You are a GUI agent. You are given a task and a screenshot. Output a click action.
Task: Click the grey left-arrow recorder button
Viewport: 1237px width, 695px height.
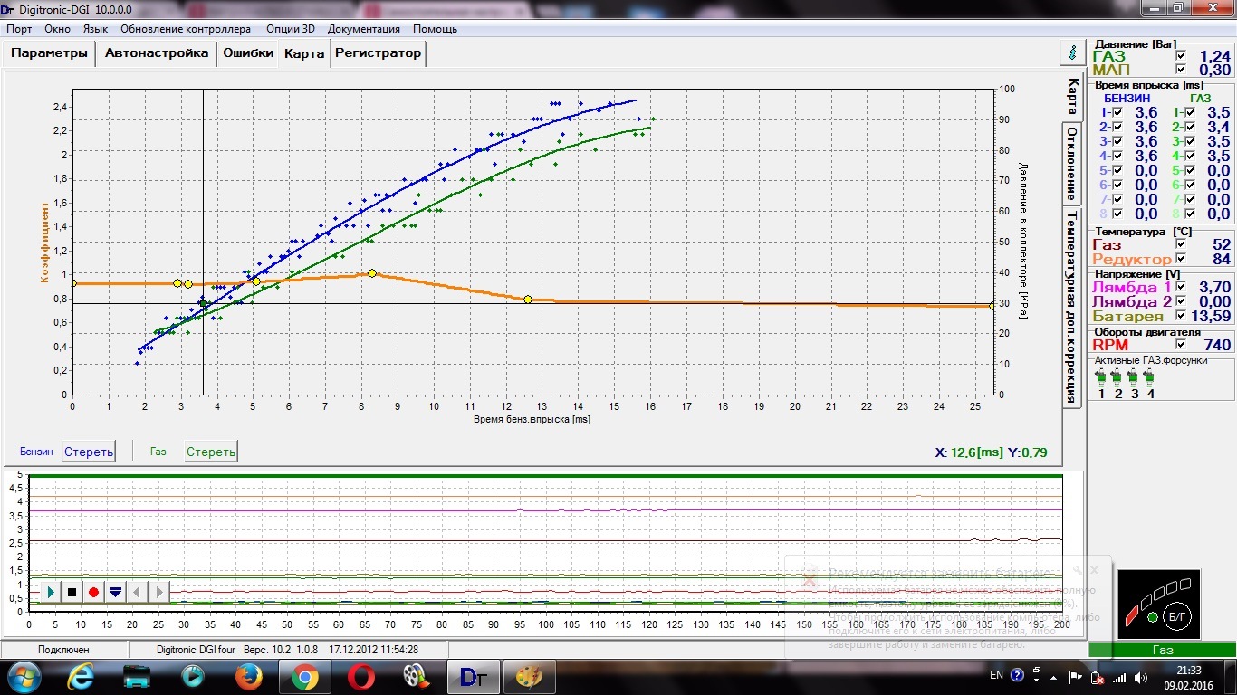pos(137,592)
